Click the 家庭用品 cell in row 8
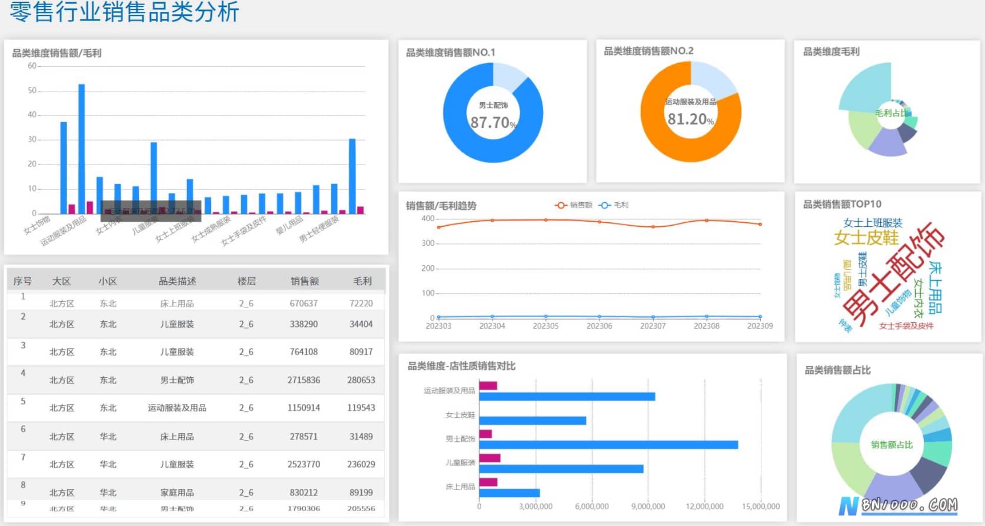The width and height of the screenshot is (985, 526). (x=177, y=493)
